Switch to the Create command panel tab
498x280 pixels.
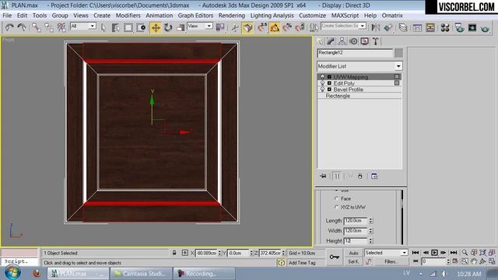(320, 41)
